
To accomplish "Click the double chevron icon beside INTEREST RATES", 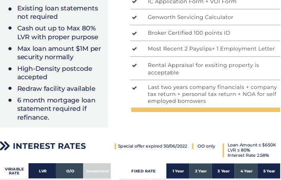I will (5, 146).
